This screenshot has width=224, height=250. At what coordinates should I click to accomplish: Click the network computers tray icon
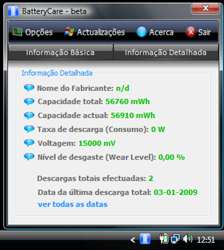coord(175,239)
